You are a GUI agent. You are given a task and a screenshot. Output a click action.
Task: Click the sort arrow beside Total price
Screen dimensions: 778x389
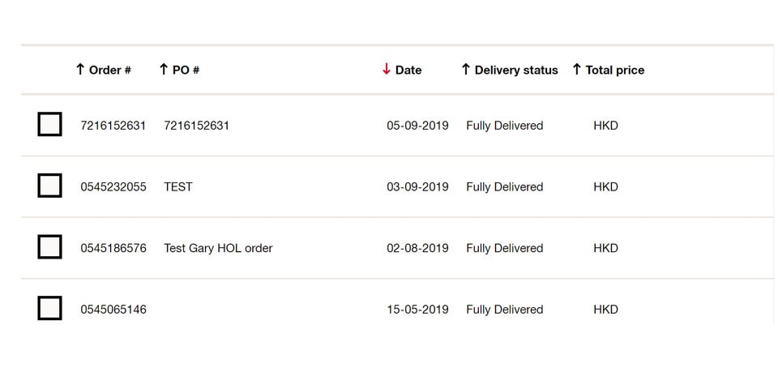576,69
